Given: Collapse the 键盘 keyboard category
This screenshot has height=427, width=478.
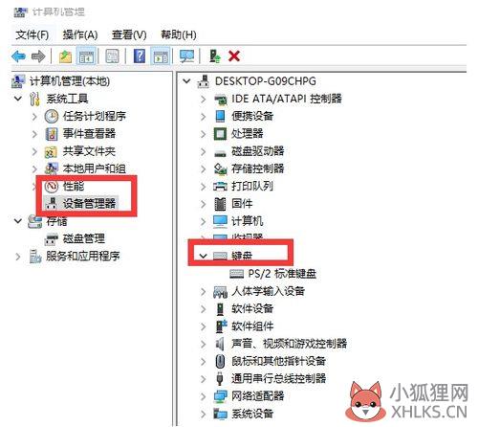Looking at the screenshot, I should coord(203,256).
